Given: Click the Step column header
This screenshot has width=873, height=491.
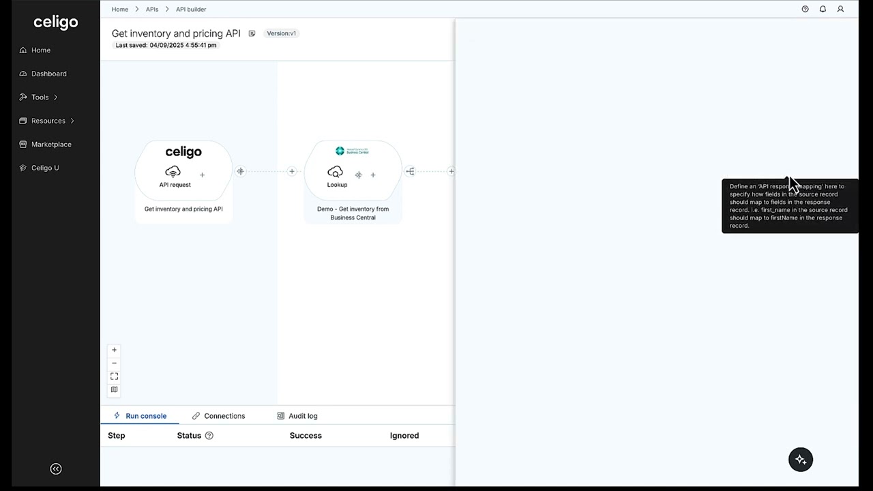Looking at the screenshot, I should click(x=117, y=436).
